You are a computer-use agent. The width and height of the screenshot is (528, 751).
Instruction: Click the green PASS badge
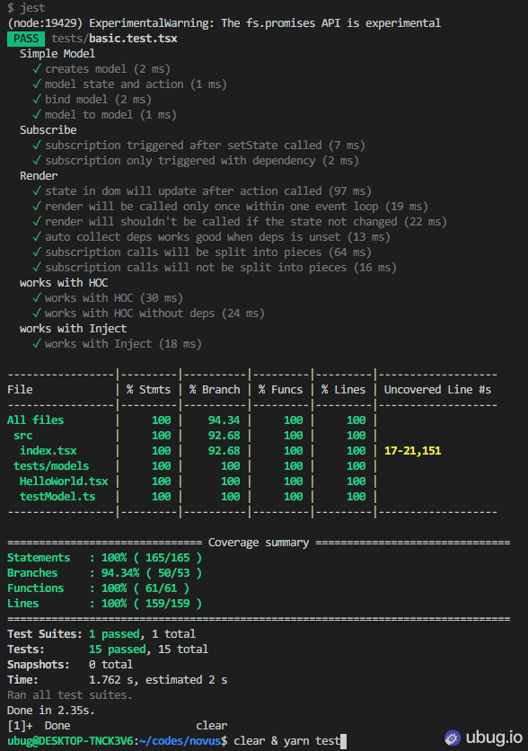point(26,39)
